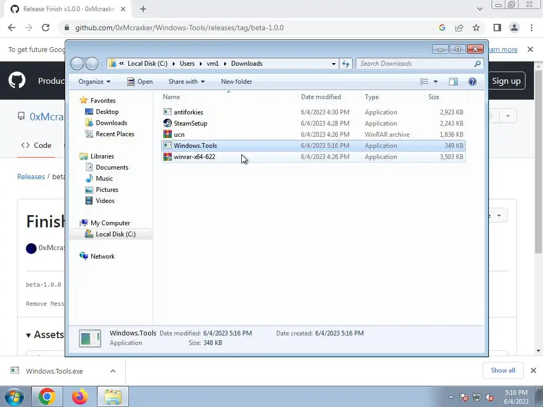543x407 pixels.
Task: Open the Chrome three-dot menu
Action: 531,28
